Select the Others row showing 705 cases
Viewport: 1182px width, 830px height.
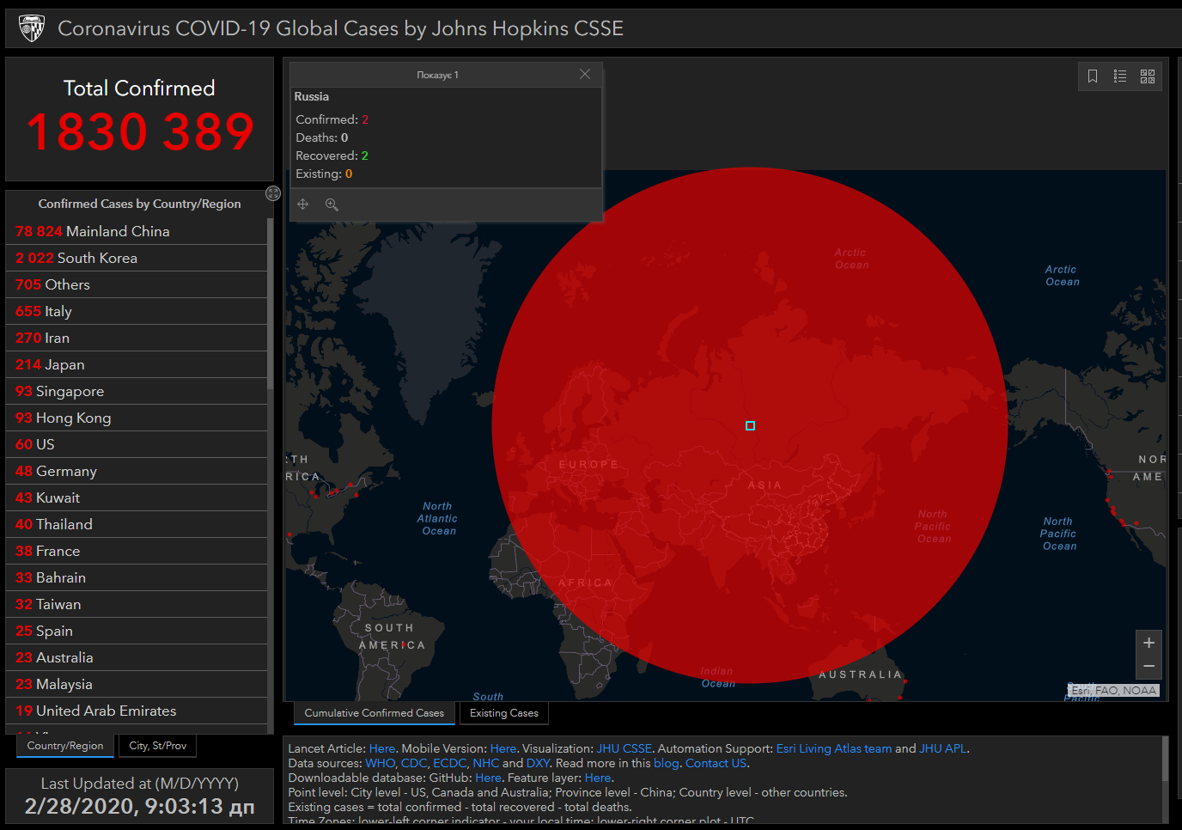(137, 284)
